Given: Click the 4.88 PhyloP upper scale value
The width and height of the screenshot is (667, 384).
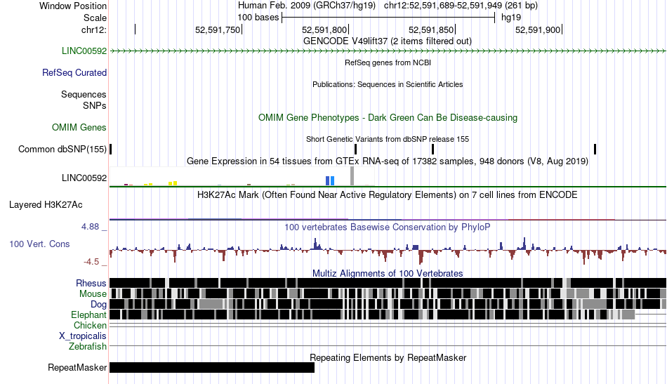Looking at the screenshot, I should (x=90, y=227).
